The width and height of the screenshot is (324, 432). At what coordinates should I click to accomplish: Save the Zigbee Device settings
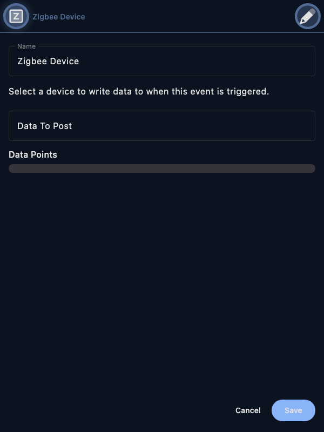(x=293, y=410)
